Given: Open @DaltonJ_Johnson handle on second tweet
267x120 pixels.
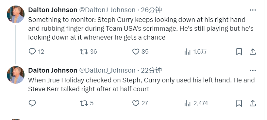Looking at the screenshot, I should click(x=107, y=70).
